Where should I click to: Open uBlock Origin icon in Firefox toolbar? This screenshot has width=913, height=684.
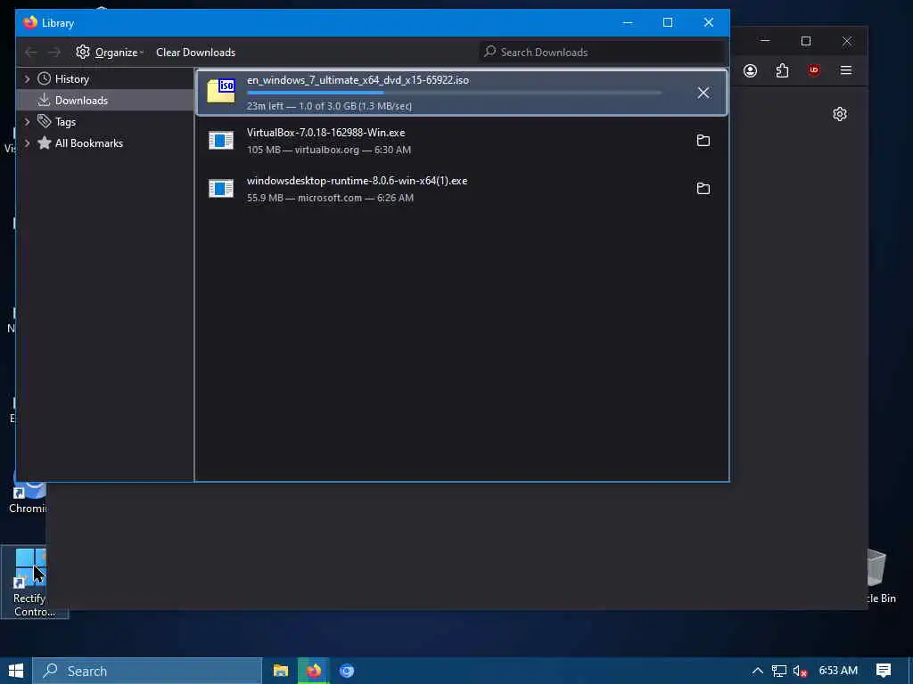tap(814, 70)
